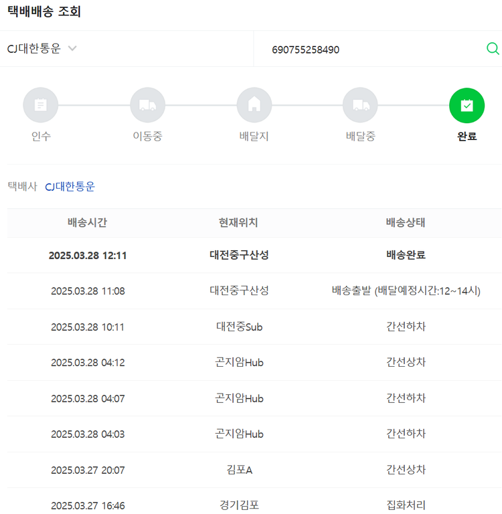Click the 배달지 house step icon
The width and height of the screenshot is (502, 514).
coord(254,105)
